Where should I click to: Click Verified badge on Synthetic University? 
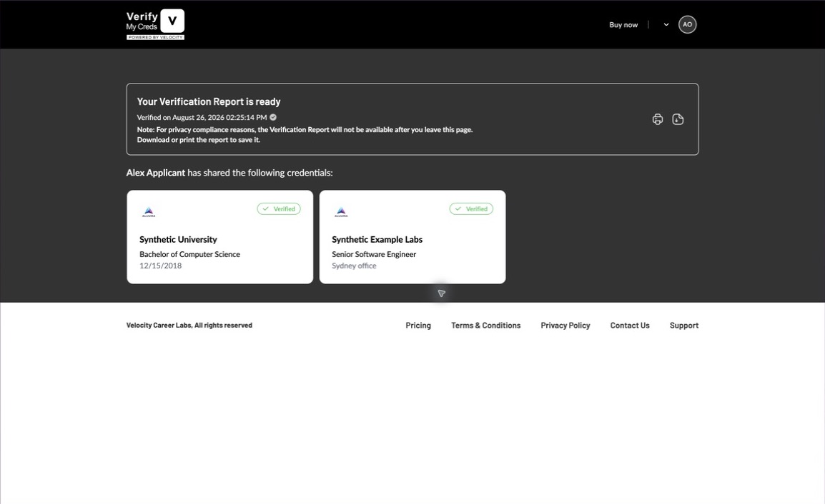tap(279, 208)
